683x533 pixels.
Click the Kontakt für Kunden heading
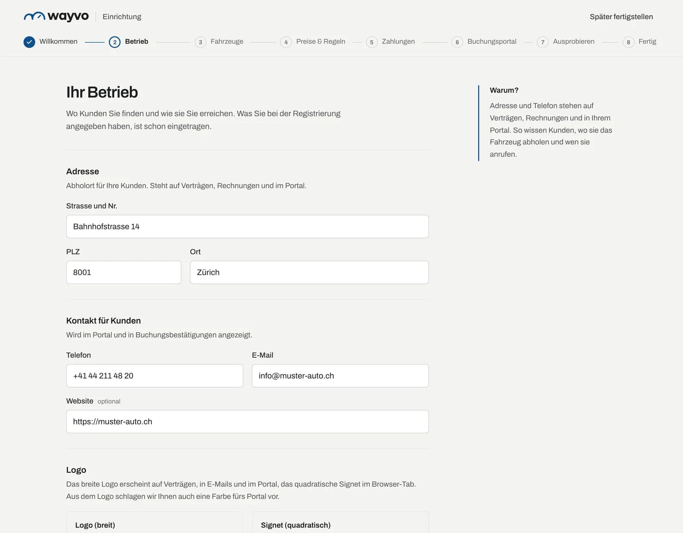point(103,321)
